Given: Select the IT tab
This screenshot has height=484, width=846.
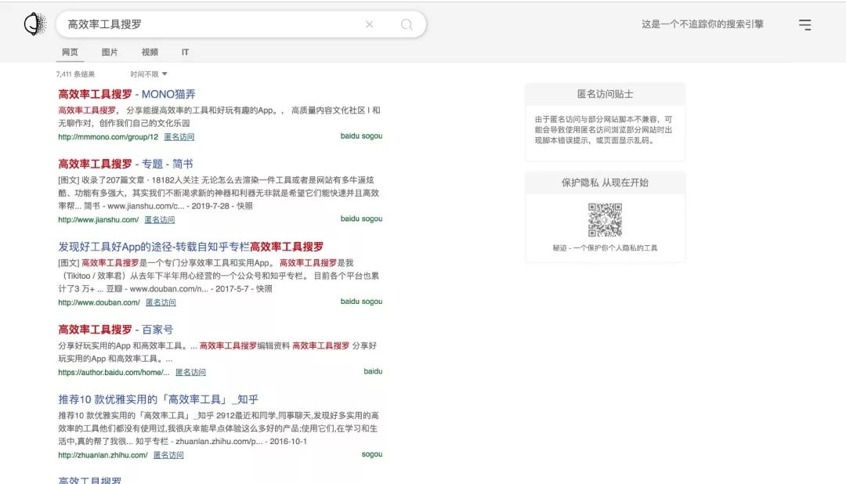Looking at the screenshot, I should pos(186,52).
